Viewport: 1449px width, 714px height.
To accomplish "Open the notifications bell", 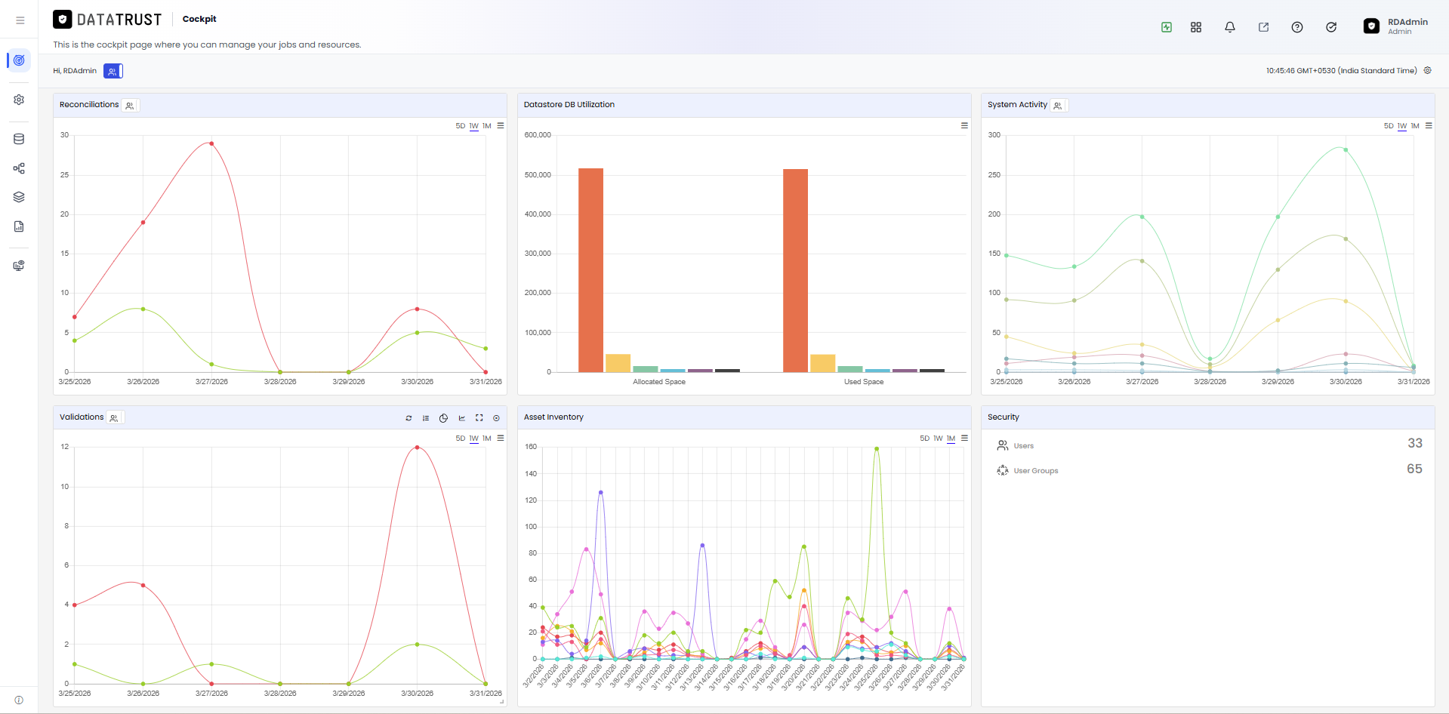I will [x=1229, y=27].
